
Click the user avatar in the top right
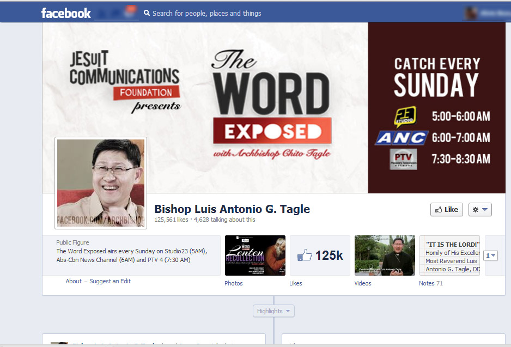(472, 13)
